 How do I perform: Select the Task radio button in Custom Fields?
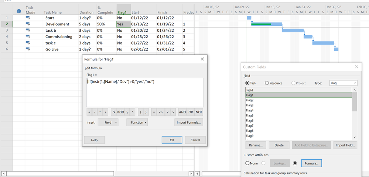point(247,83)
